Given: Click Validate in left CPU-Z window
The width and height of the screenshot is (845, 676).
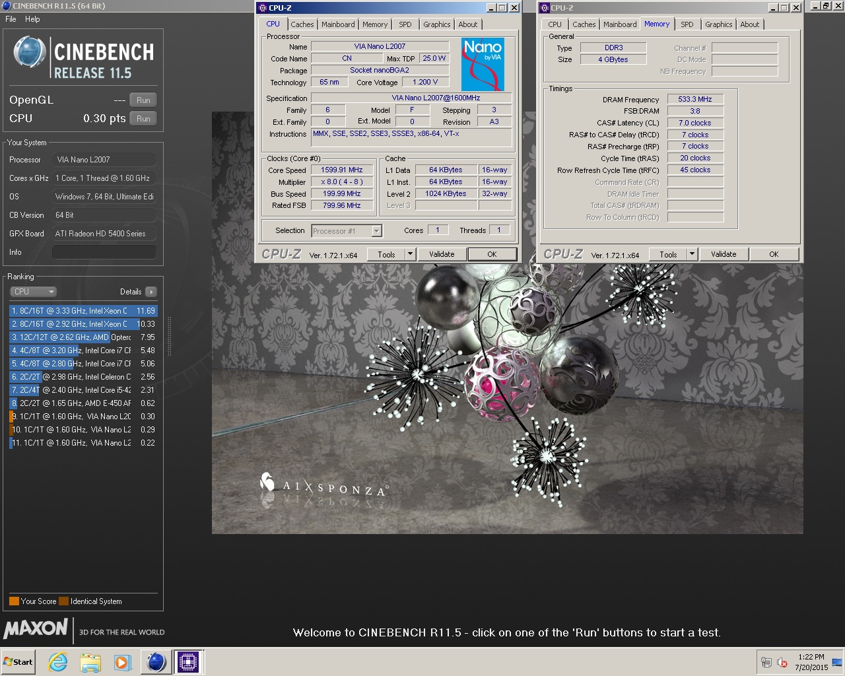Looking at the screenshot, I should pyautogui.click(x=442, y=254).
